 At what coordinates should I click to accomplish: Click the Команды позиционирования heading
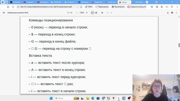tap(51, 20)
